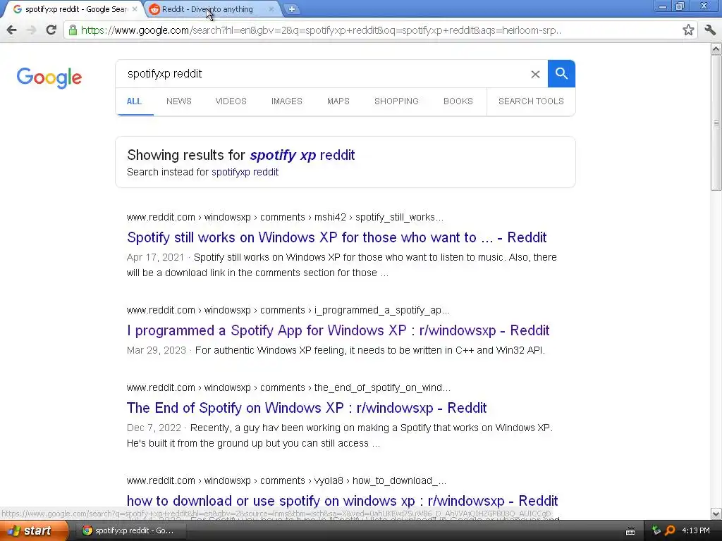Open Spotify still works on Windows XP result

(336, 237)
